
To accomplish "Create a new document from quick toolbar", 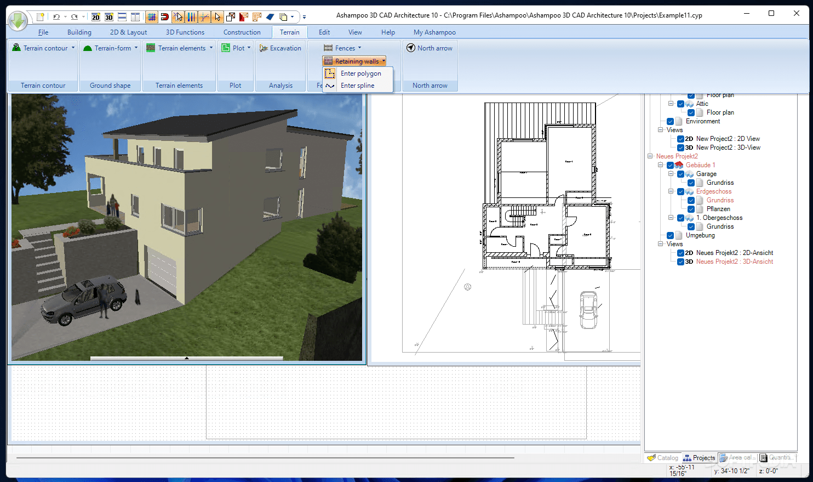I will (x=40, y=17).
